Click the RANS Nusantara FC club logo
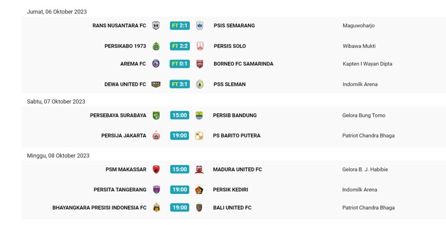Viewport: 446px width, 225px height. (x=155, y=26)
